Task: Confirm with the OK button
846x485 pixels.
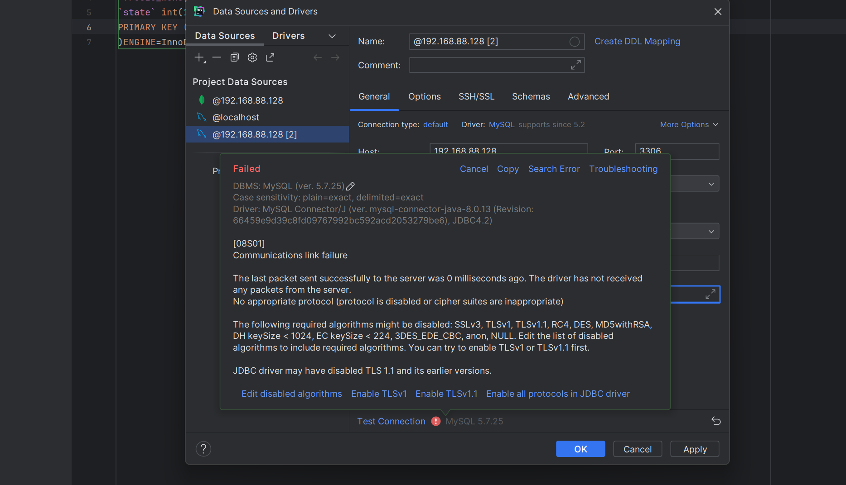Action: pos(580,449)
